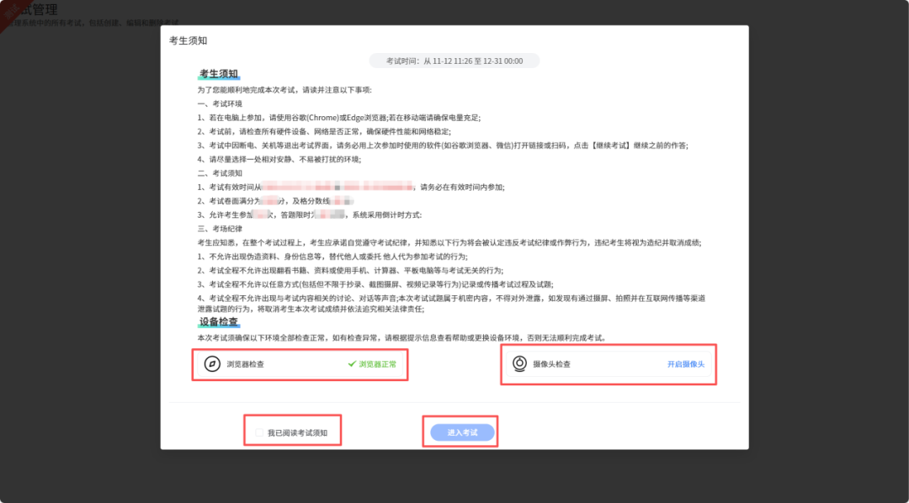Click the browser check compass icon

(x=212, y=364)
